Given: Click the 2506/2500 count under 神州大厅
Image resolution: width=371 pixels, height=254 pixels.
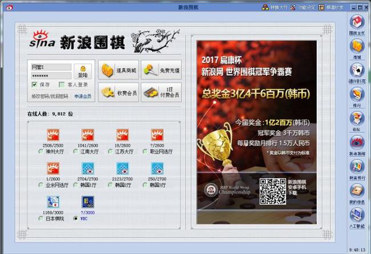Looking at the screenshot, I should point(53,146).
